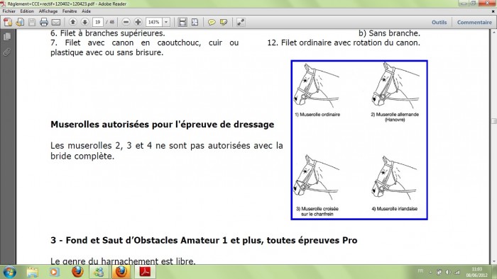
Task: Go to previous page with up arrow
Action: 73,22
